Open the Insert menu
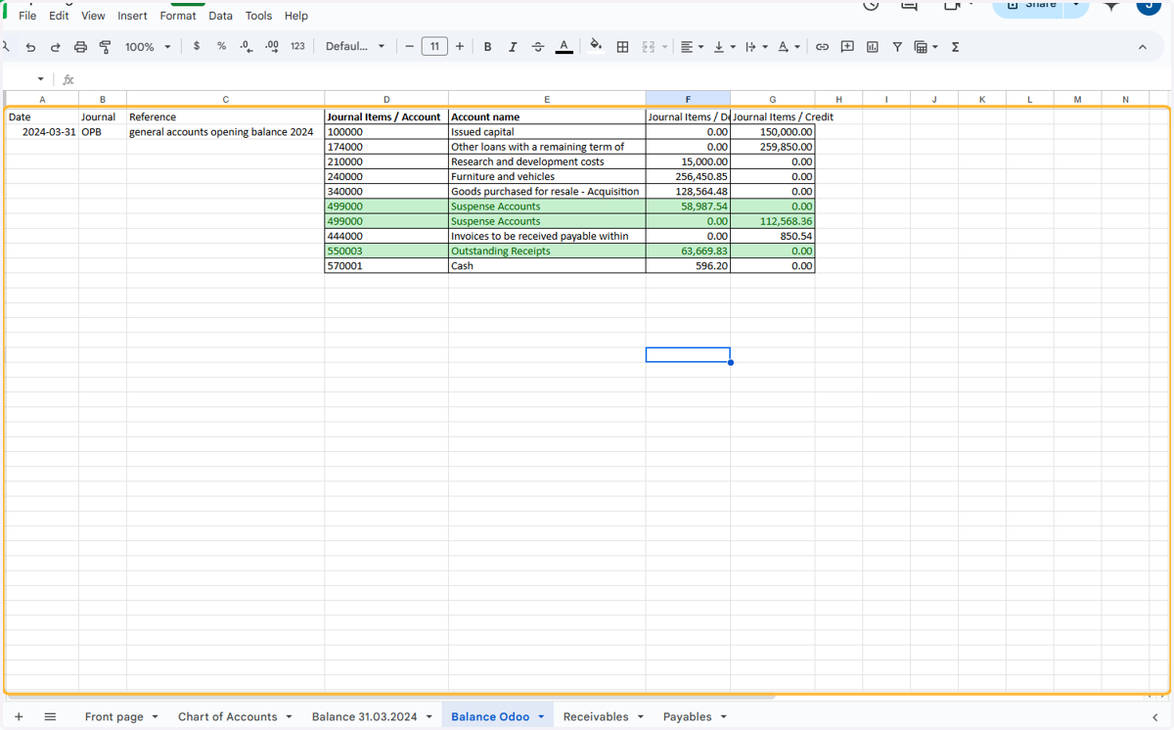Viewport: 1174px width, 730px height. point(133,16)
